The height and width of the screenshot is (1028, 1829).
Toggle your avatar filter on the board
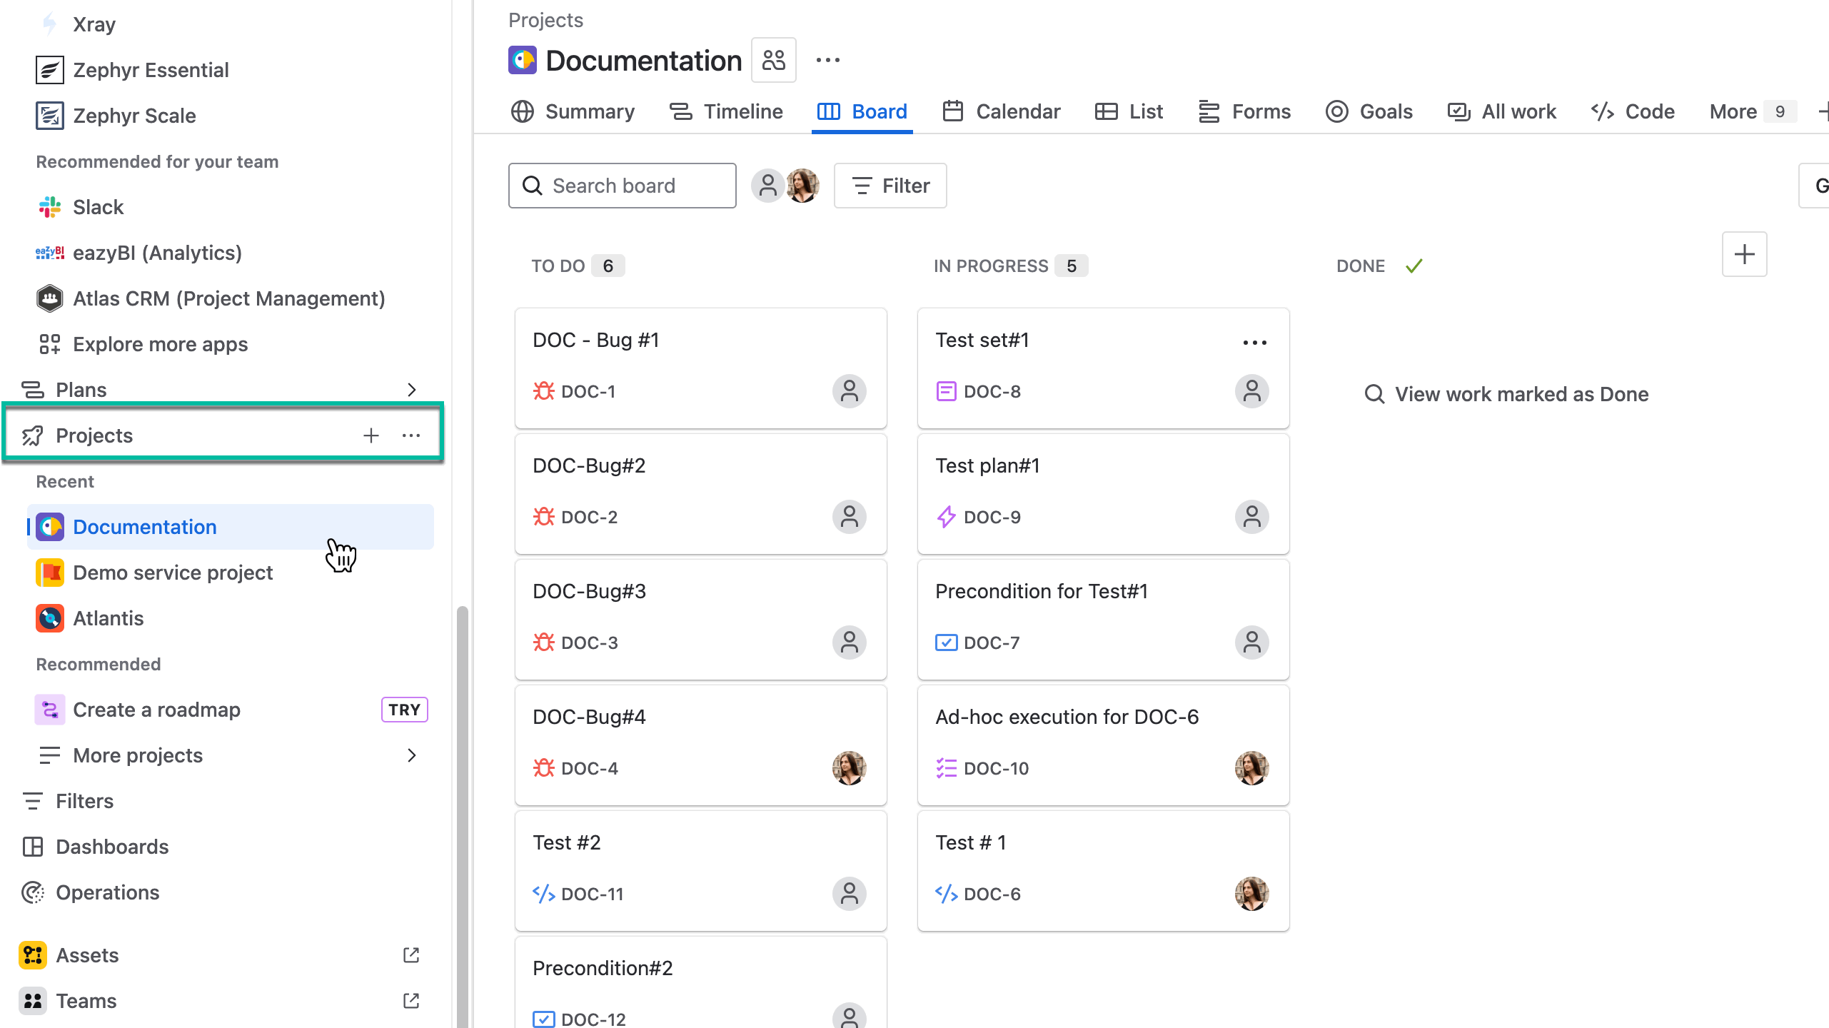tap(802, 186)
